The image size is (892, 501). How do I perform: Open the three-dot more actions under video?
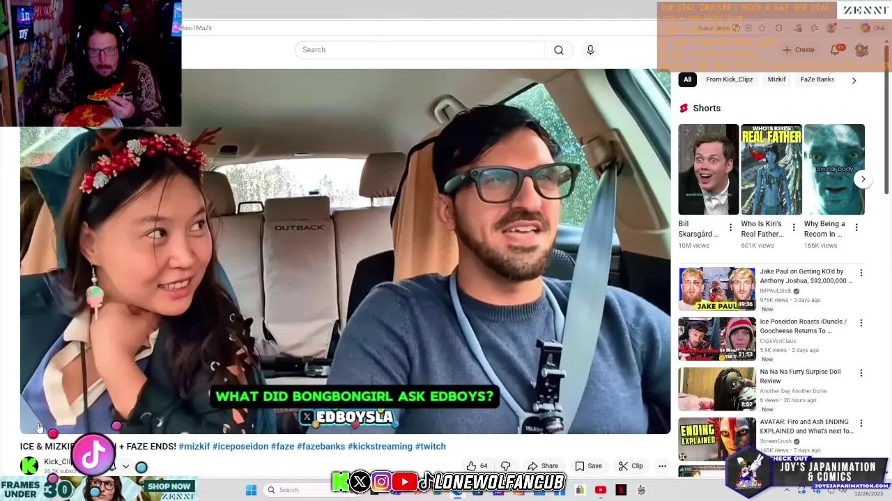662,466
